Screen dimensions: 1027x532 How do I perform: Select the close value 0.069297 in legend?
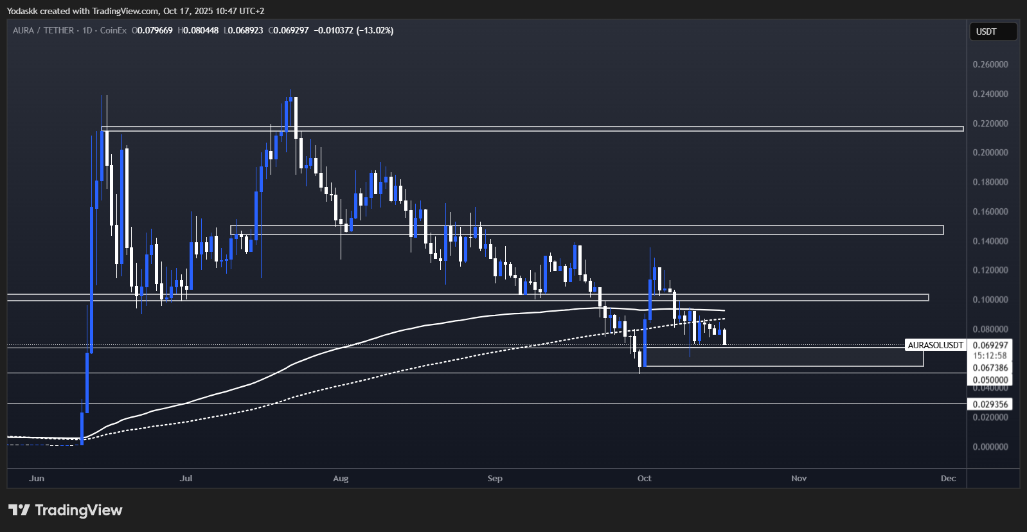click(291, 30)
